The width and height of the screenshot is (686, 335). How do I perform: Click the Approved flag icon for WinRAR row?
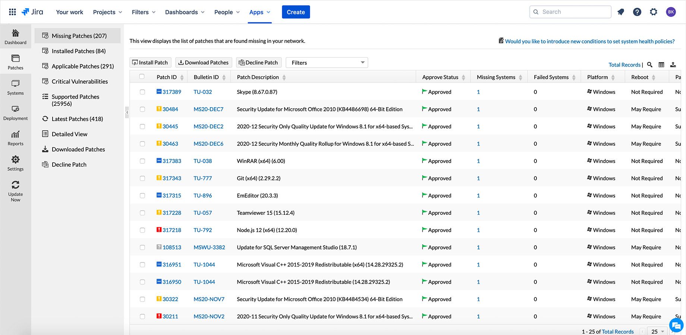click(424, 160)
